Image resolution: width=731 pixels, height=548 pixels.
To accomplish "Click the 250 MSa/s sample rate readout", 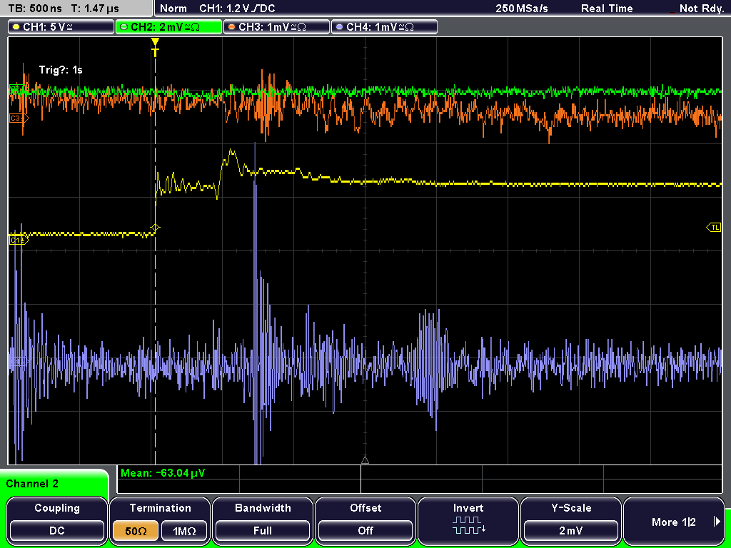I will (522, 9).
